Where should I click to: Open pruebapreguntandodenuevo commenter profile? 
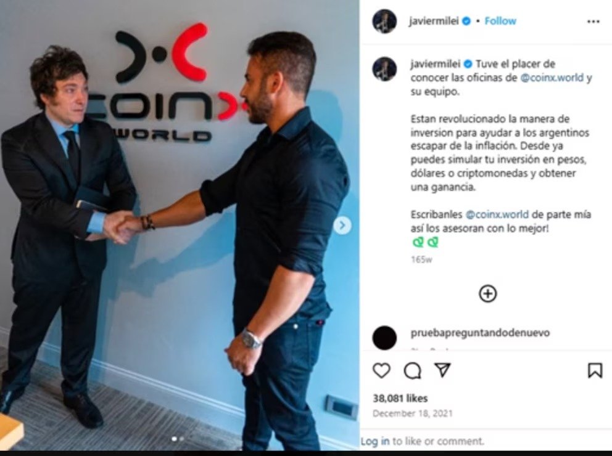pyautogui.click(x=480, y=333)
